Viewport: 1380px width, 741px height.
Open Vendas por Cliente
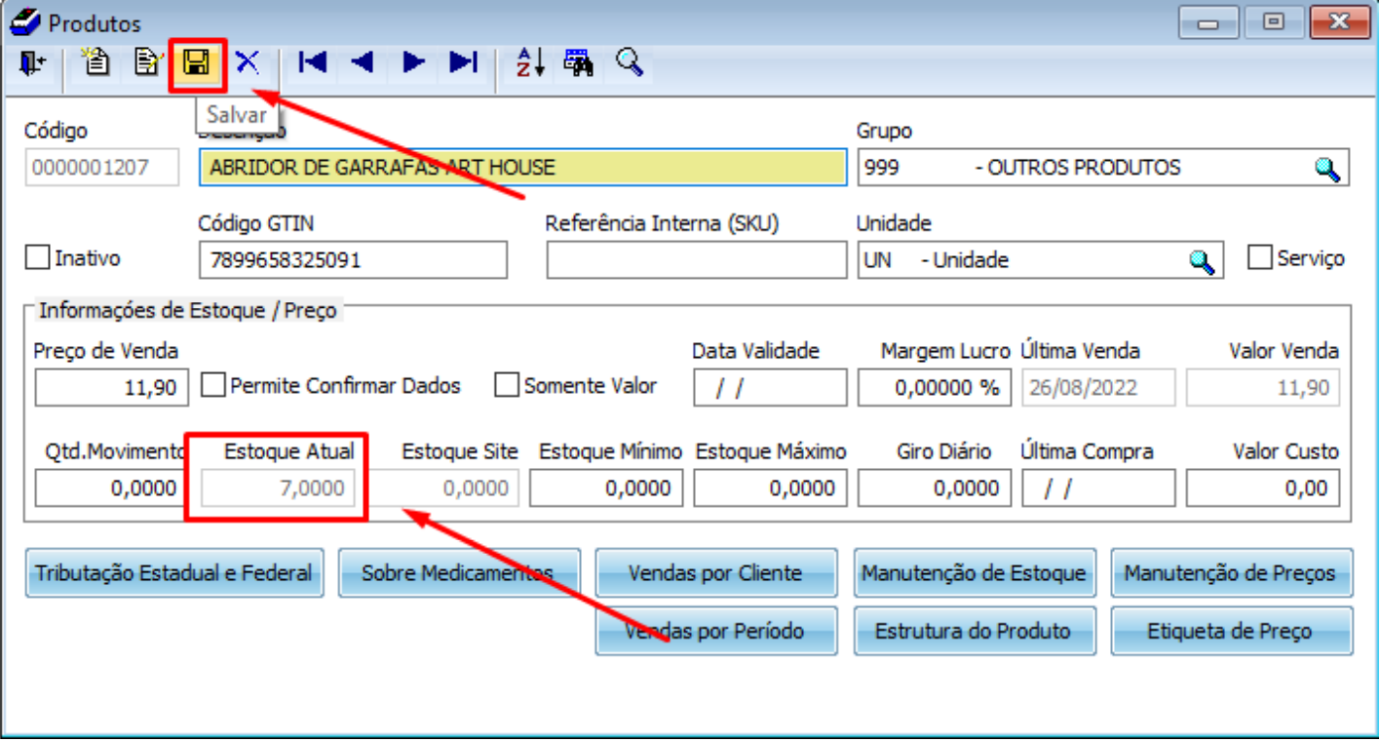click(x=716, y=573)
